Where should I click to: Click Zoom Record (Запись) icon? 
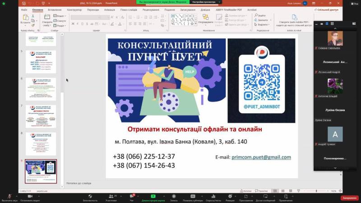click(174, 197)
